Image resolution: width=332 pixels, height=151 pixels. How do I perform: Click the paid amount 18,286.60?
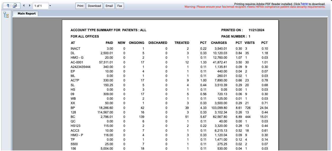pyautogui.click(x=106, y=108)
